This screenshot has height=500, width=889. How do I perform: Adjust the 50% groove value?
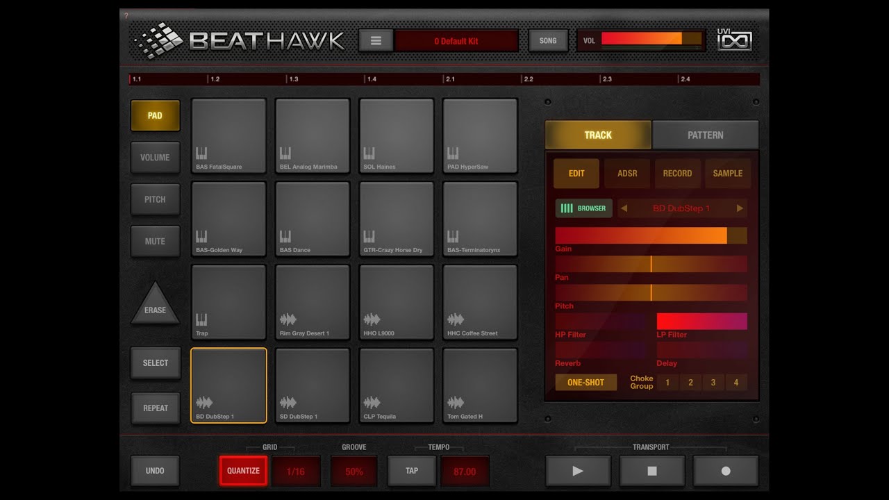(354, 471)
